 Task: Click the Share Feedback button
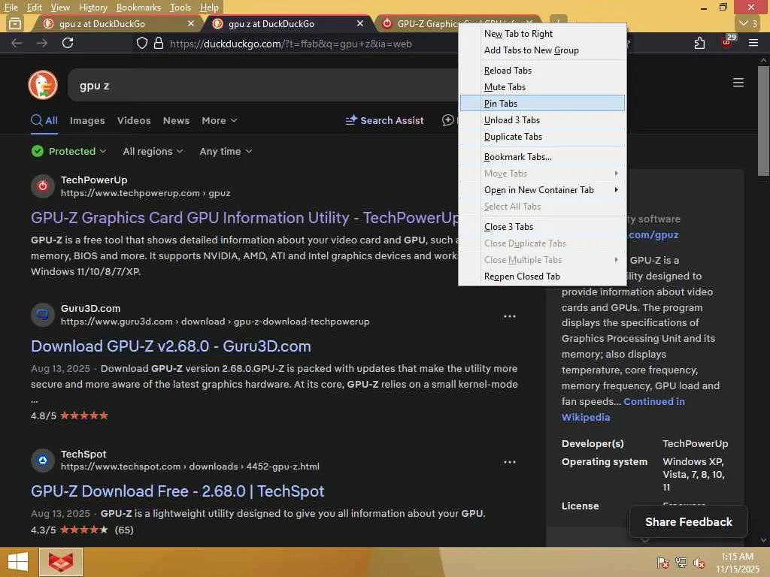tap(689, 522)
